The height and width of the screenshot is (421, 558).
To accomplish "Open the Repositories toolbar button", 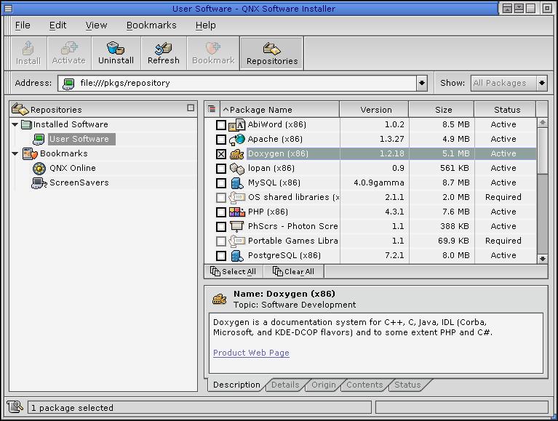I will (x=271, y=53).
